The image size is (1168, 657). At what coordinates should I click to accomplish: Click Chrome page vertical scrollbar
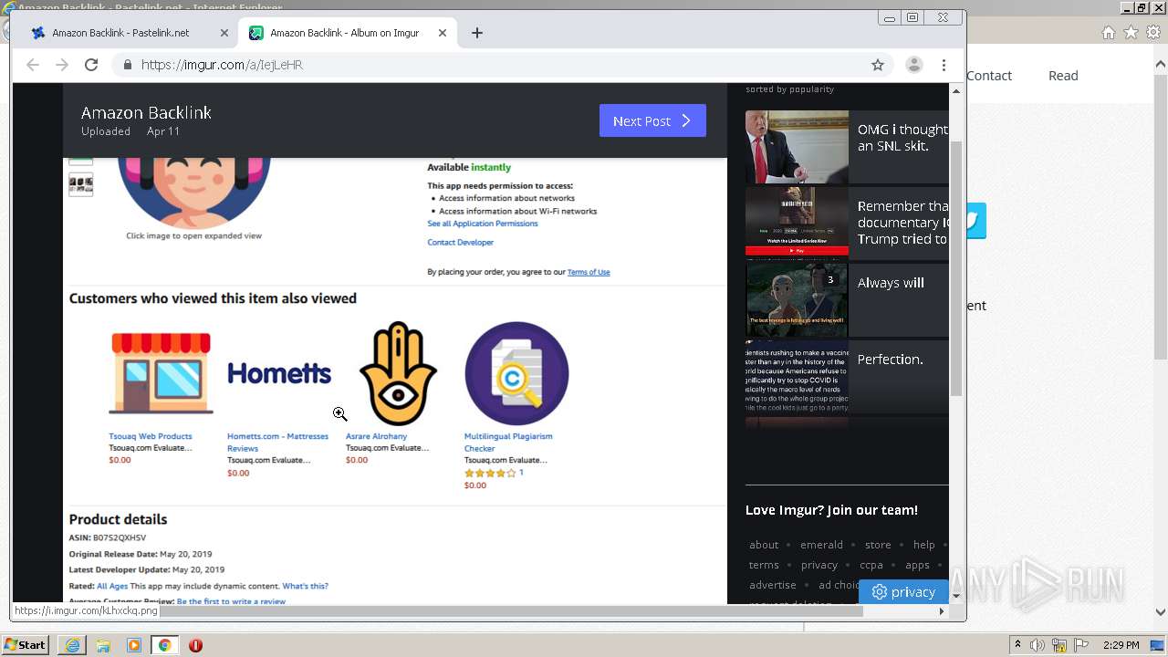[956, 269]
